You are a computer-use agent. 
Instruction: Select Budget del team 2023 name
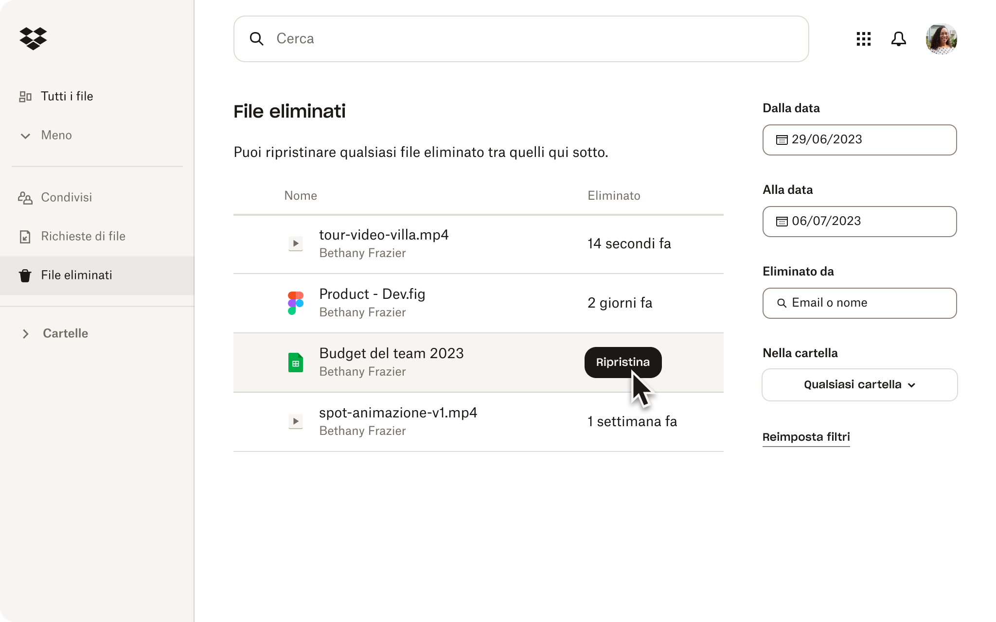[x=391, y=353]
